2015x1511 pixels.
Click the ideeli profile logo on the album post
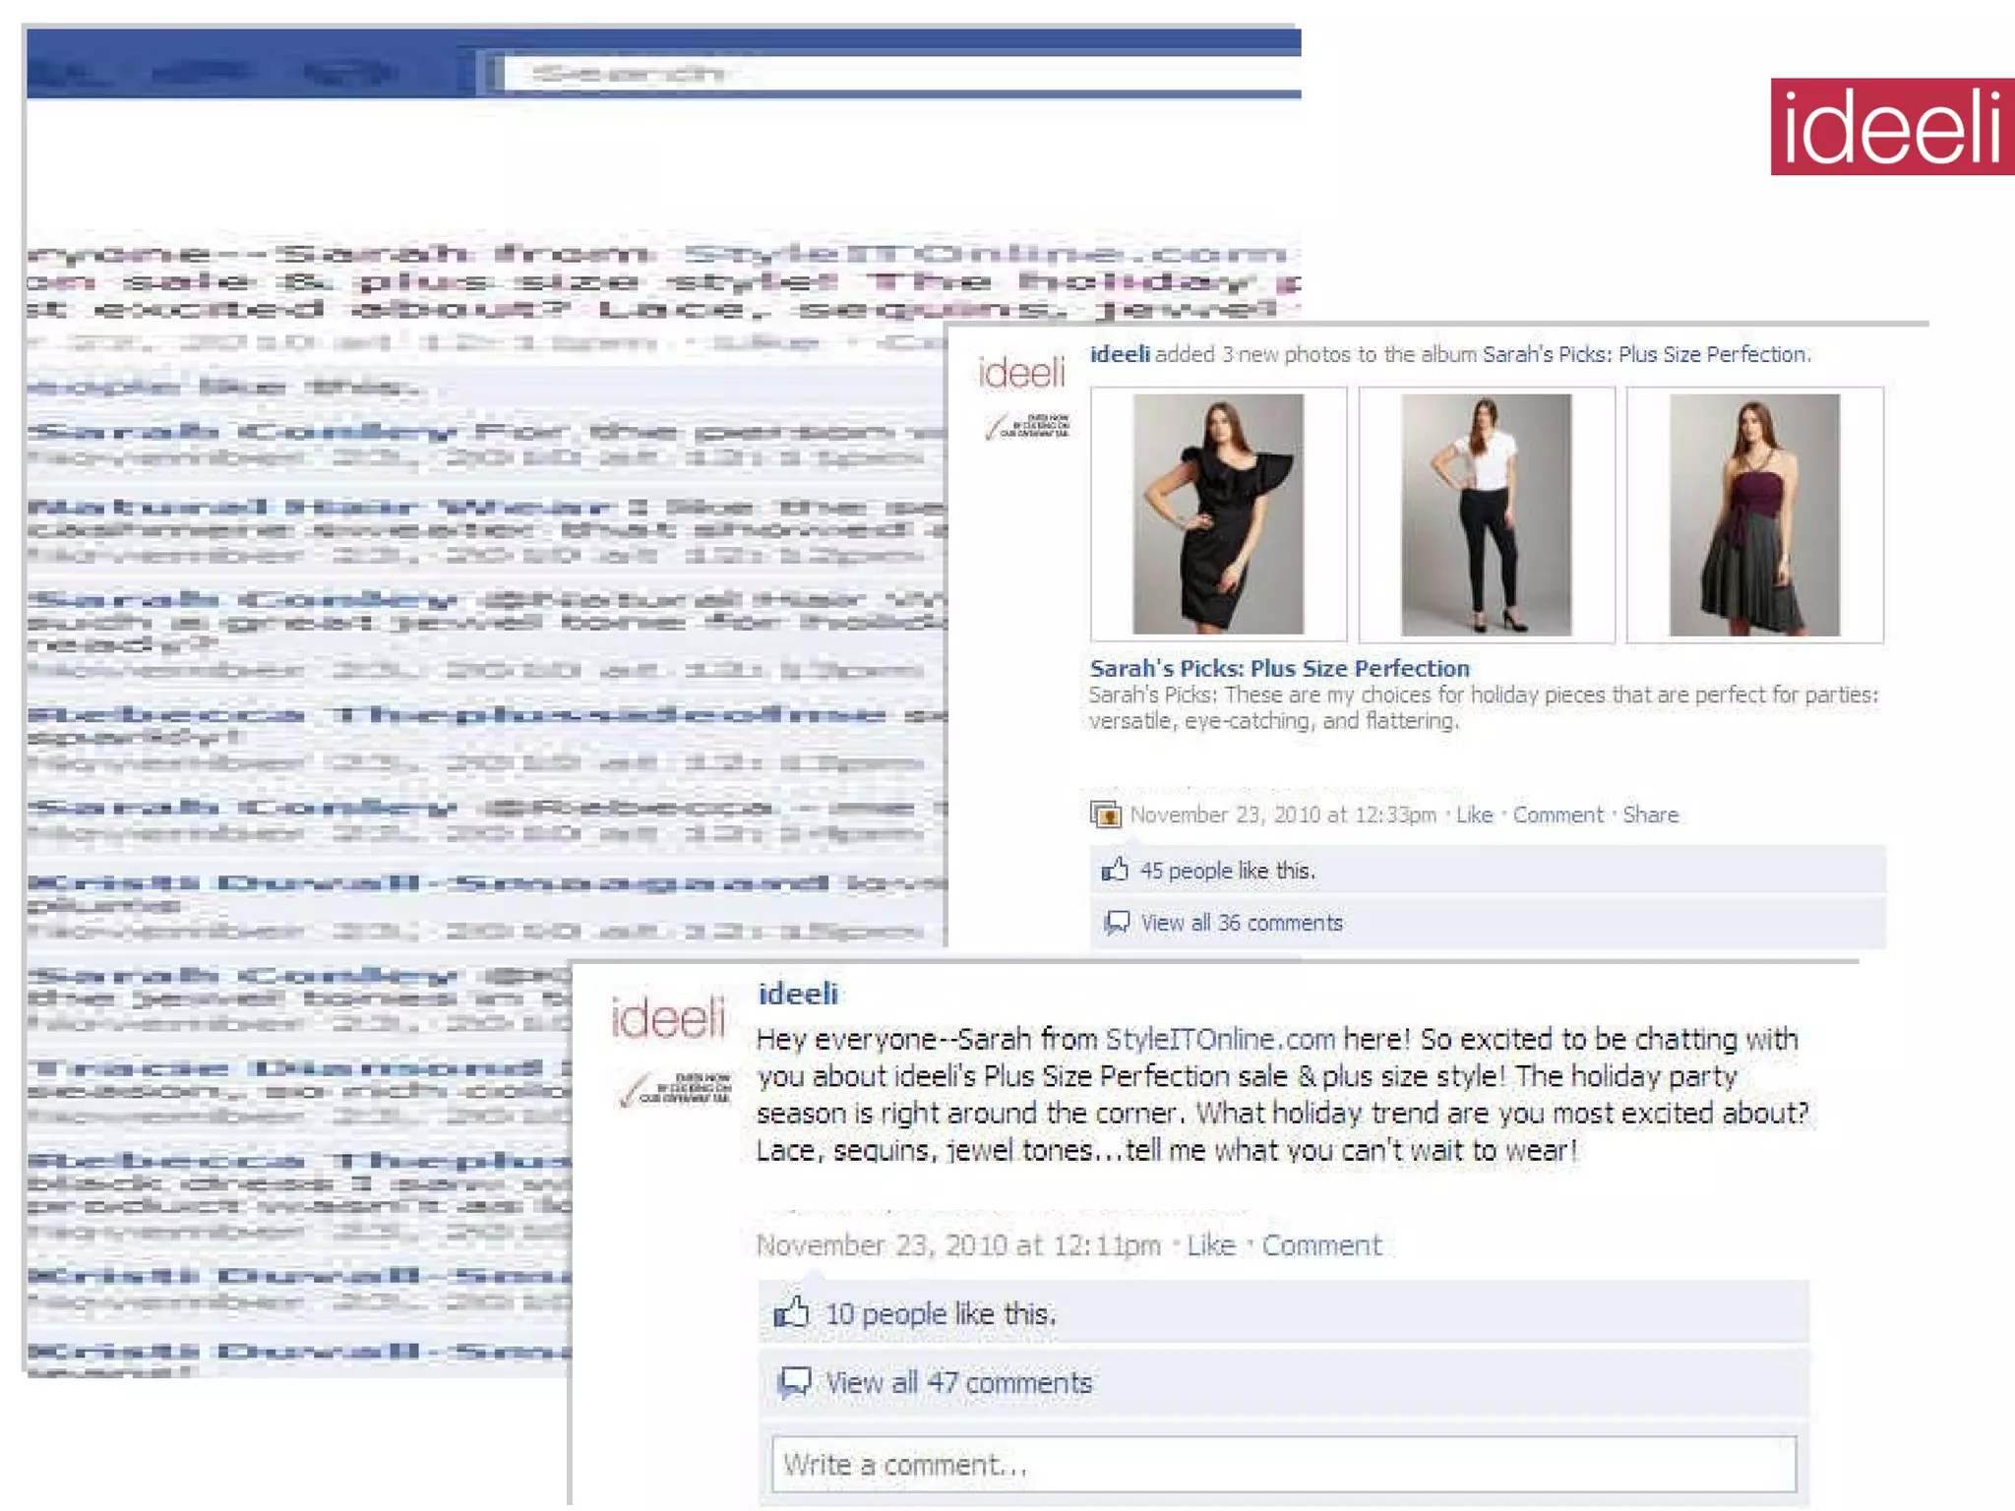(x=1022, y=374)
